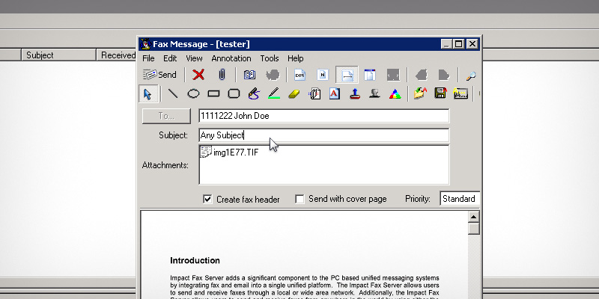Open the Priority dropdown showing Standard
Image resolution: width=599 pixels, height=299 pixels.
(x=459, y=199)
